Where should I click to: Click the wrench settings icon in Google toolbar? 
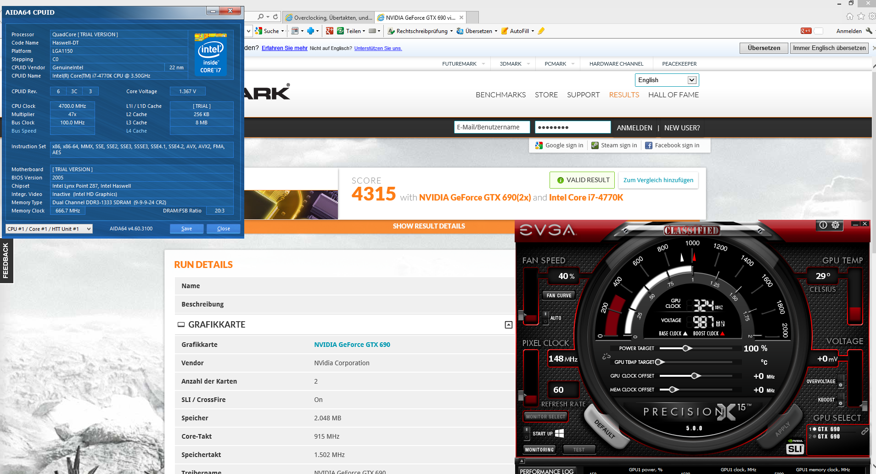click(x=869, y=31)
